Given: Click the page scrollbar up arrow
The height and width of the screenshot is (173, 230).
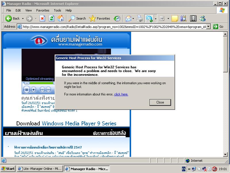Looking at the screenshot, I should coord(225,34).
